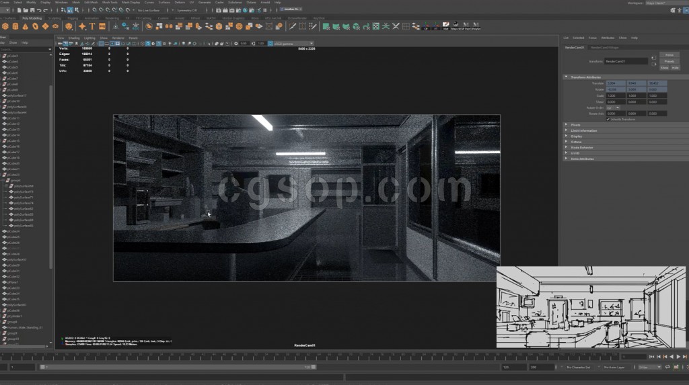Click the transform name field RenderCam01
The image size is (689, 385).
coord(626,61)
